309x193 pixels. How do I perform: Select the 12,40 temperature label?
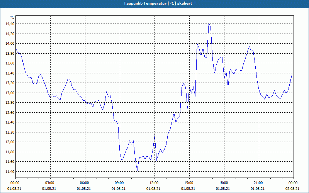pos(10,122)
